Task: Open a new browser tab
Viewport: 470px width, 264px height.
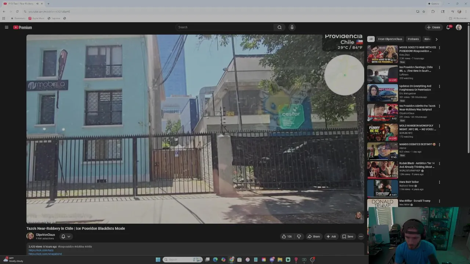Action: click(x=48, y=4)
